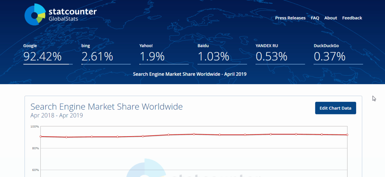Click the Statcounter pie chart logo icon
The width and height of the screenshot is (385, 177).
(35, 14)
